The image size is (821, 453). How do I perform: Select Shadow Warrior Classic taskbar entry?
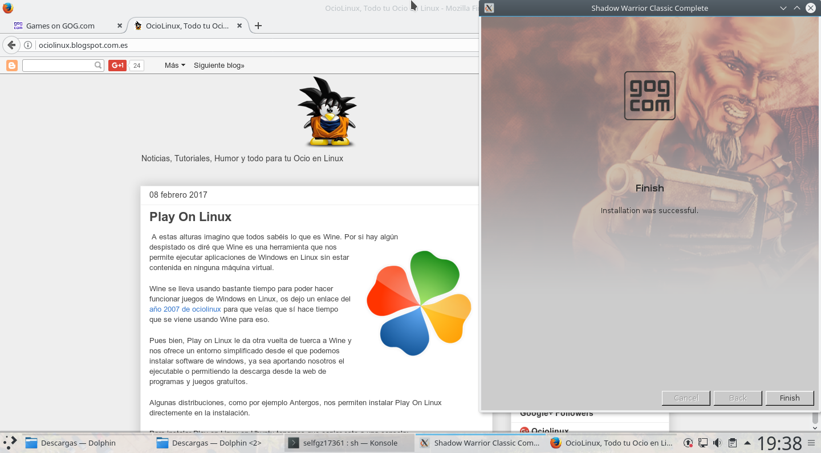tap(480, 443)
